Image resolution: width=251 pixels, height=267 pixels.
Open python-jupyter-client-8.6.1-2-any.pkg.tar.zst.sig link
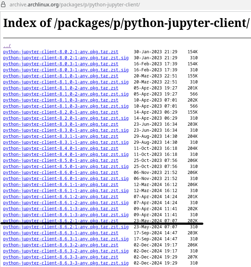[x=66, y=203]
